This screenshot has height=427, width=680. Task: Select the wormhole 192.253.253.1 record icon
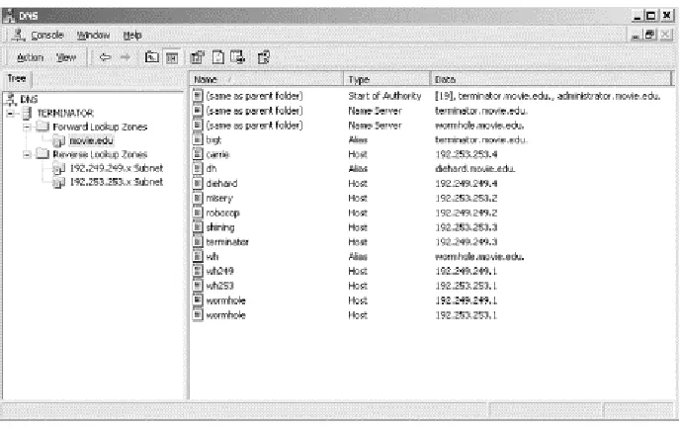[198, 315]
